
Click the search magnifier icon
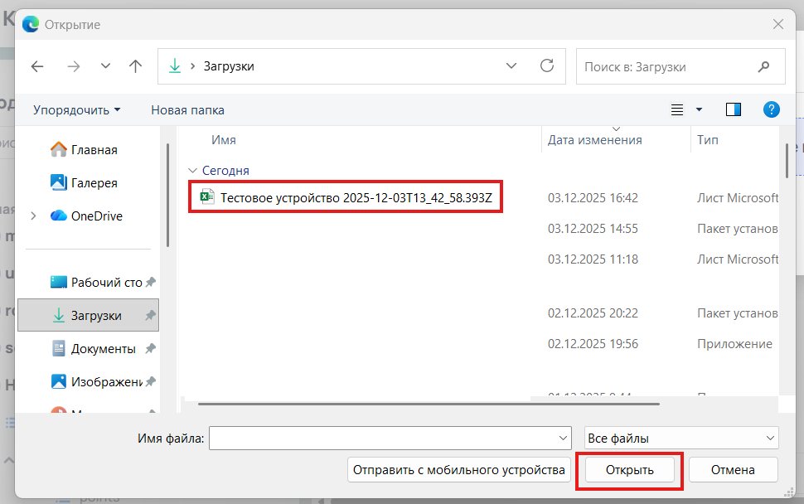(x=763, y=66)
